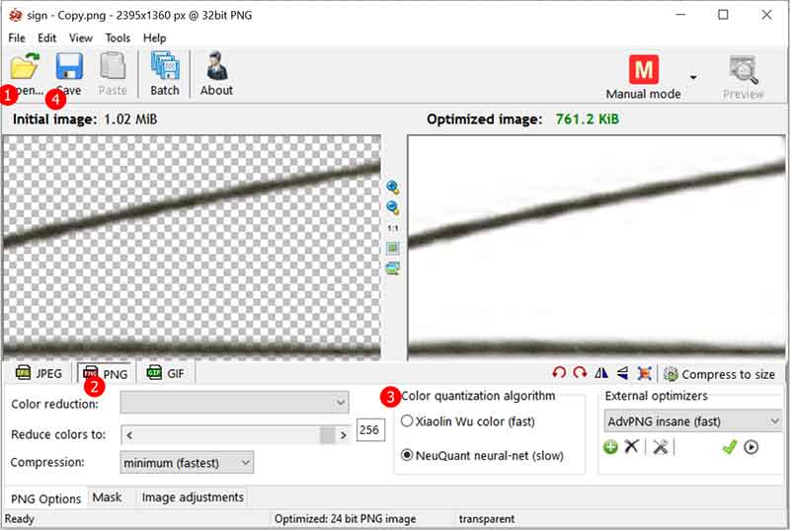Open the Batch processing tool

tap(165, 73)
